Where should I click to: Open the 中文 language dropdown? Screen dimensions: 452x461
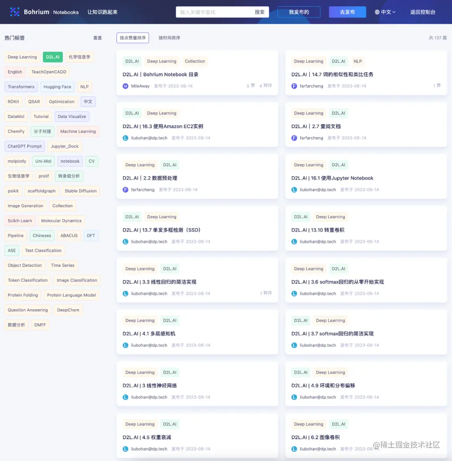(x=385, y=12)
